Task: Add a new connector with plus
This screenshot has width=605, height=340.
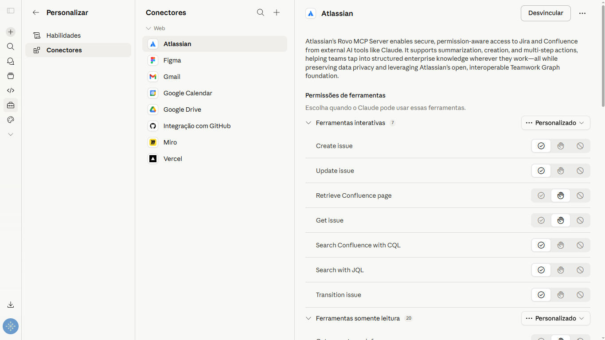Action: (x=277, y=12)
